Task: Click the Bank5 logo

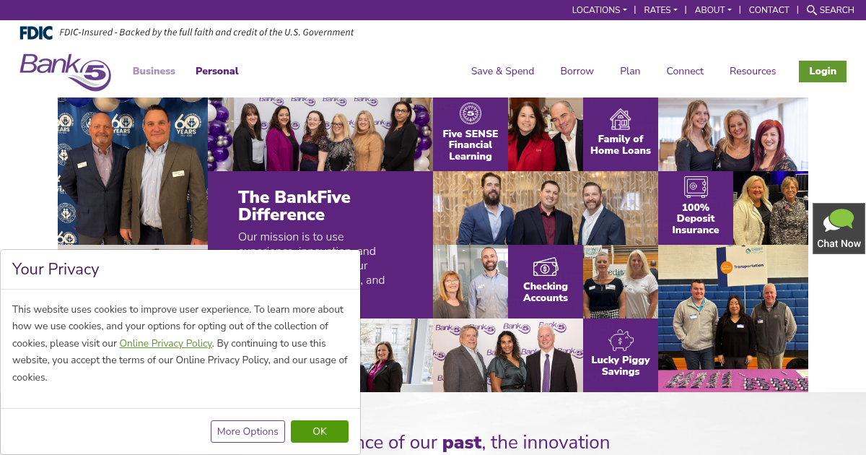Action: pos(65,71)
